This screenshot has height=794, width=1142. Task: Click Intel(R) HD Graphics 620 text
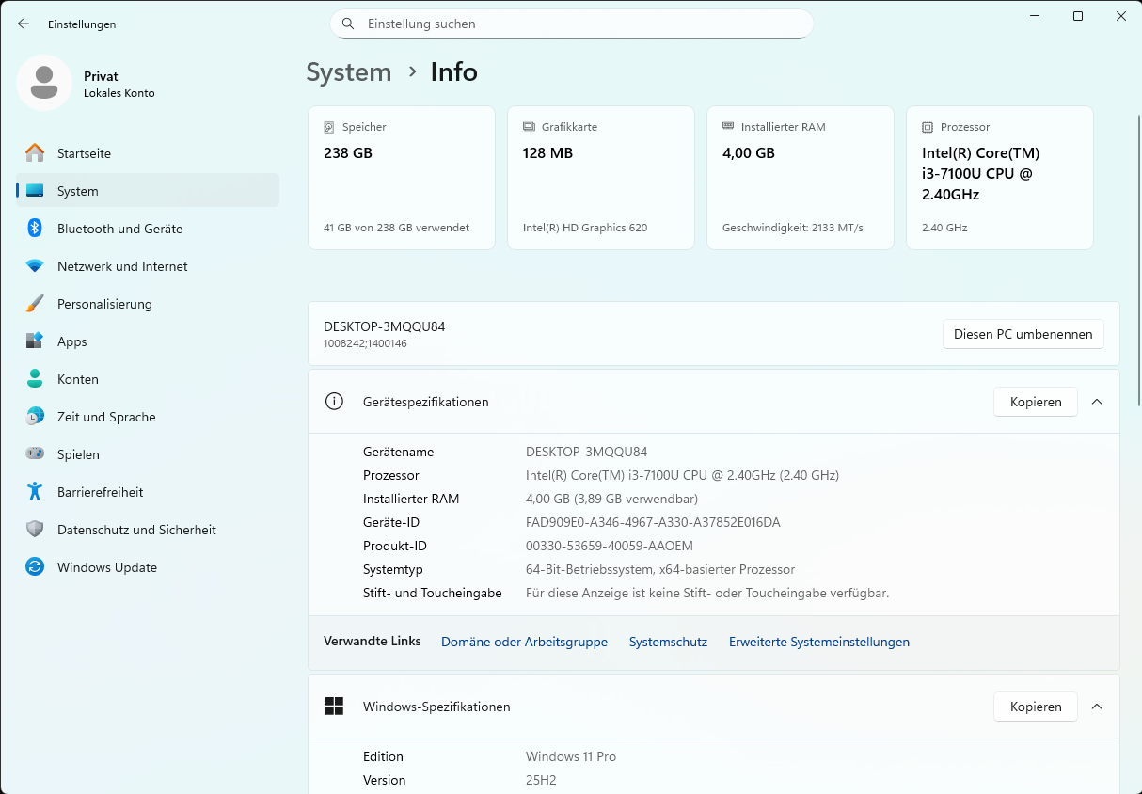(585, 228)
